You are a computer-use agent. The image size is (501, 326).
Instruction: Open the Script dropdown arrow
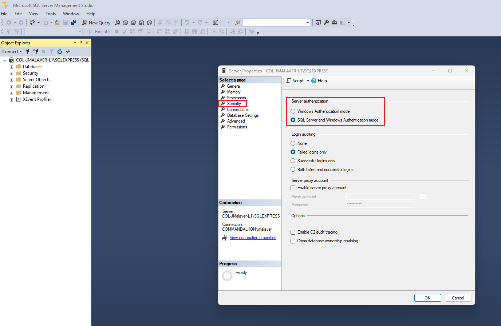[x=308, y=81]
